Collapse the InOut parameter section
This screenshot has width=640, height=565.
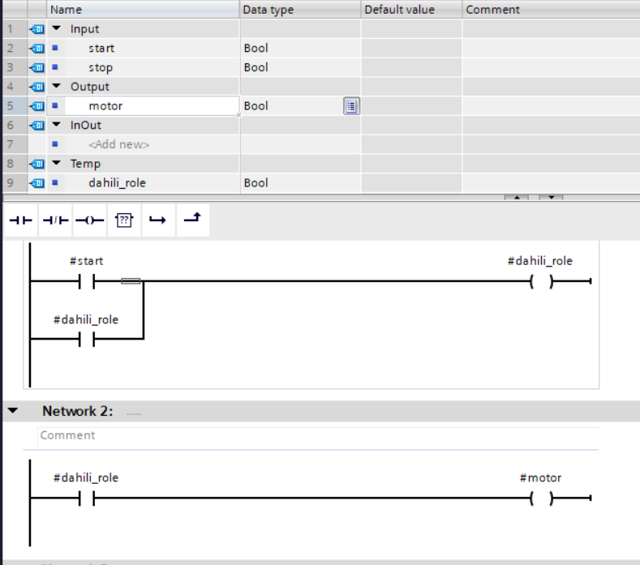[x=56, y=124]
